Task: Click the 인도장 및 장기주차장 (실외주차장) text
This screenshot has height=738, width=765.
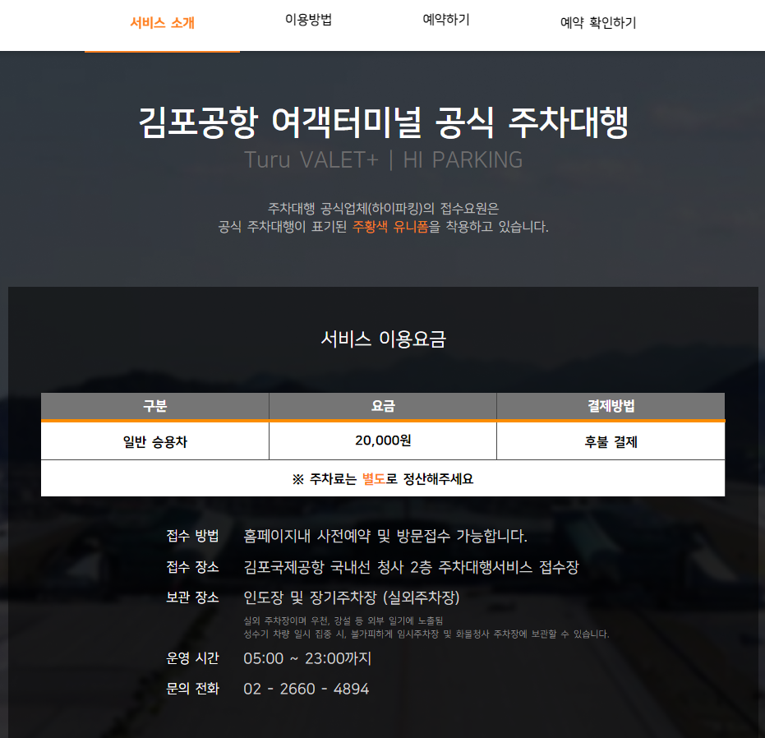Action: click(x=352, y=597)
